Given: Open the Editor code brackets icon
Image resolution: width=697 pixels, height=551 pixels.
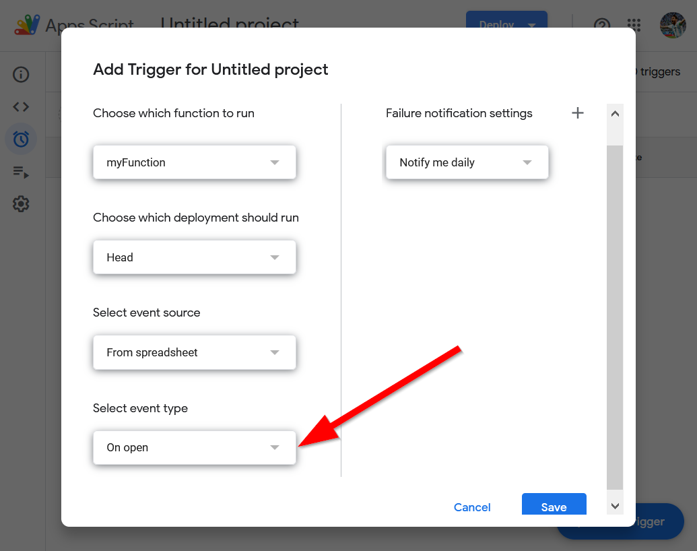Looking at the screenshot, I should pos(21,107).
